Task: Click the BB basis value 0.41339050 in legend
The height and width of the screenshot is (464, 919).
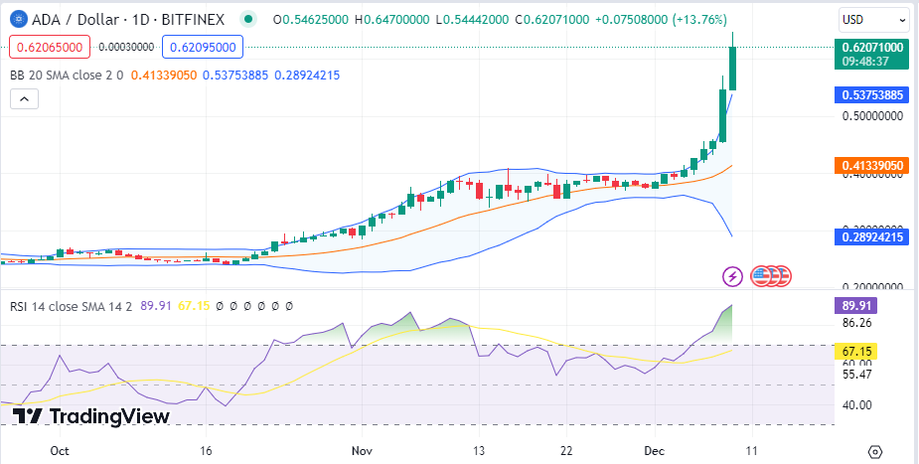Action: coord(164,75)
